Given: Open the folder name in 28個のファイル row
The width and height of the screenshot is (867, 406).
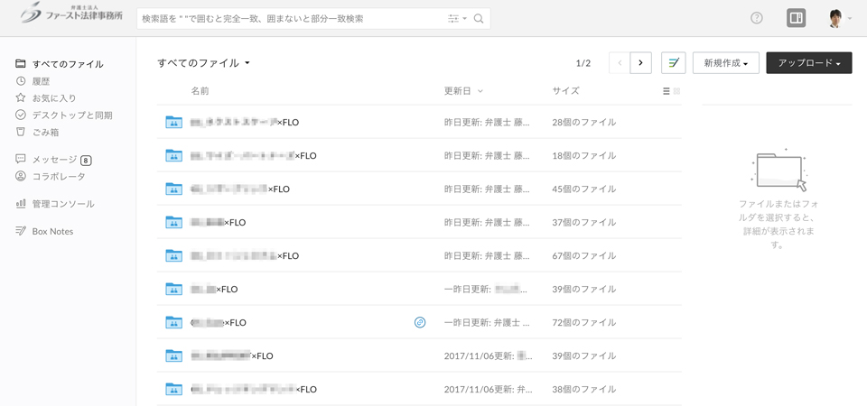Looking at the screenshot, I should (245, 122).
